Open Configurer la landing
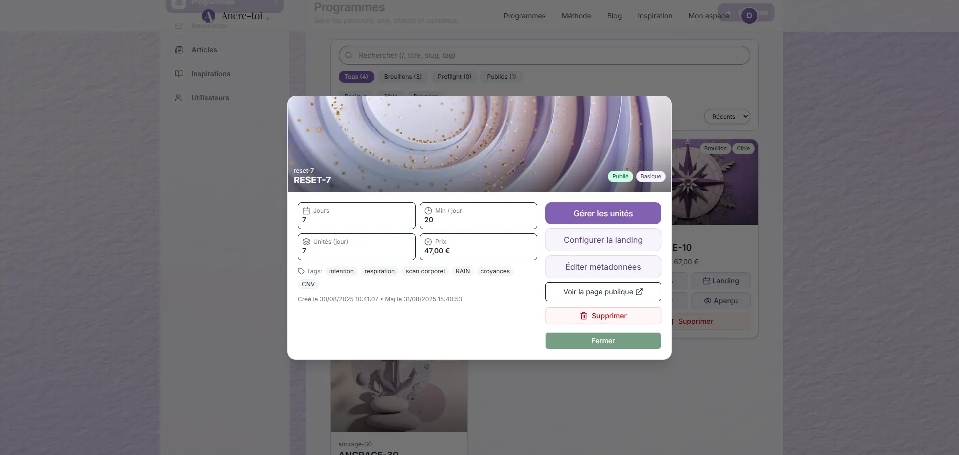 pos(603,240)
